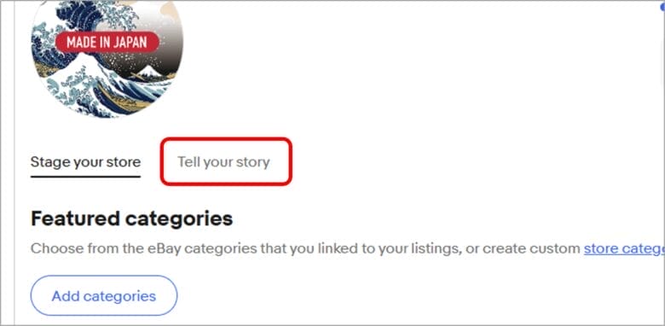Image resolution: width=665 pixels, height=326 pixels.
Task: Follow the store categories hyperlink
Action: pos(624,248)
